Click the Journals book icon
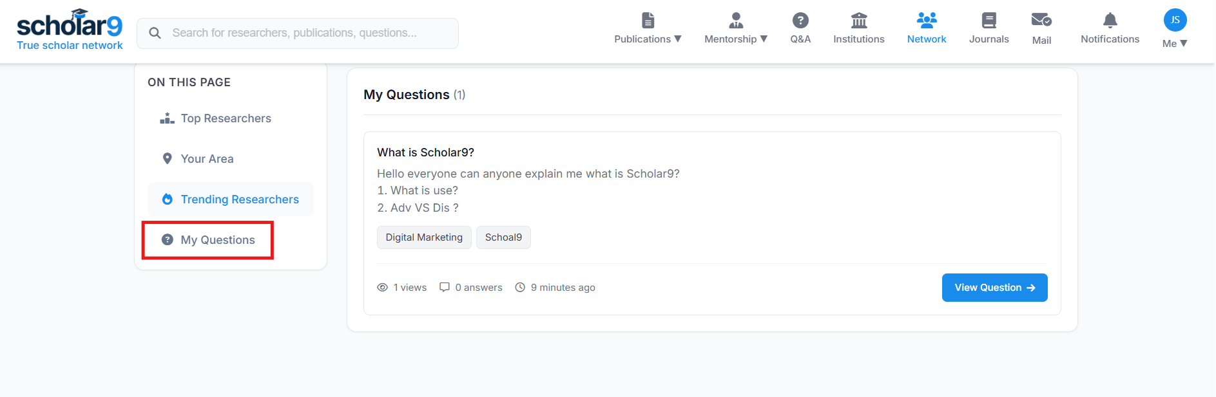 [989, 21]
